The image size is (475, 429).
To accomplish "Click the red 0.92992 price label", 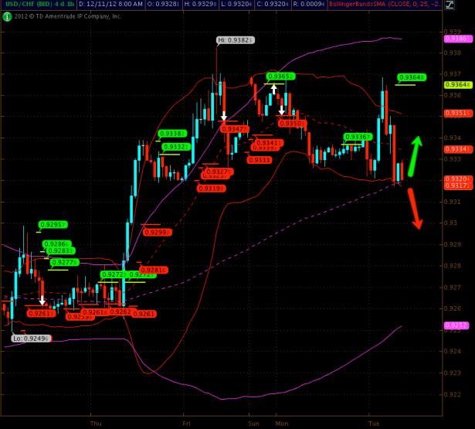I will click(x=158, y=232).
